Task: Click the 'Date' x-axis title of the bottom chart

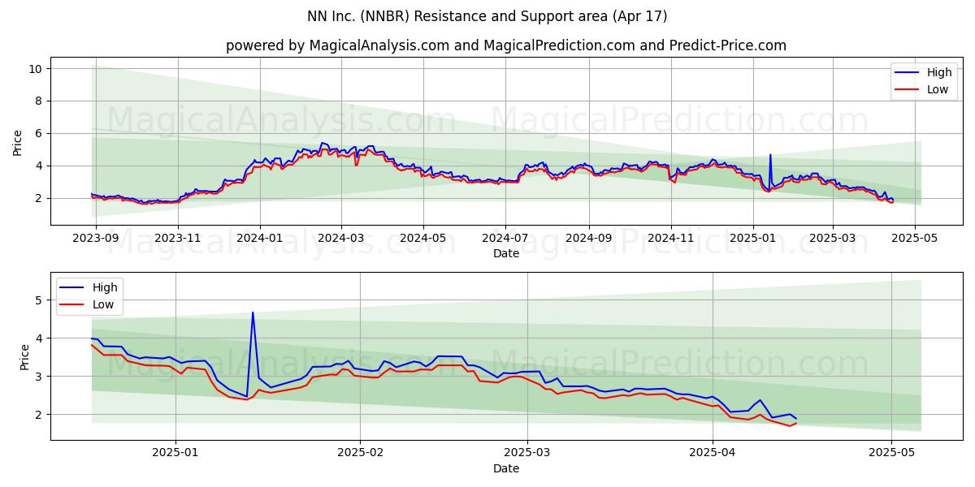Action: pos(505,469)
